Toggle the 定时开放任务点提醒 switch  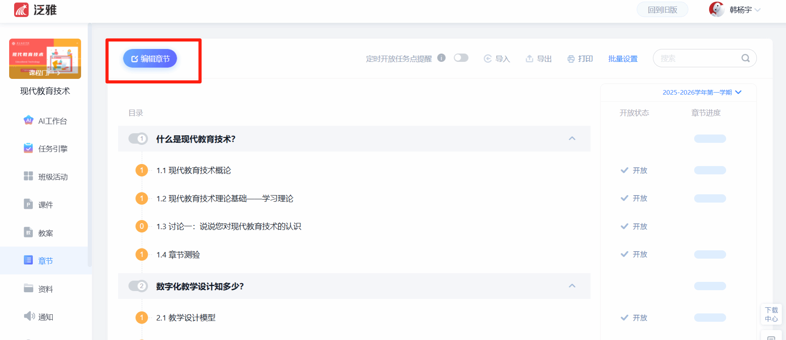pyautogui.click(x=461, y=58)
